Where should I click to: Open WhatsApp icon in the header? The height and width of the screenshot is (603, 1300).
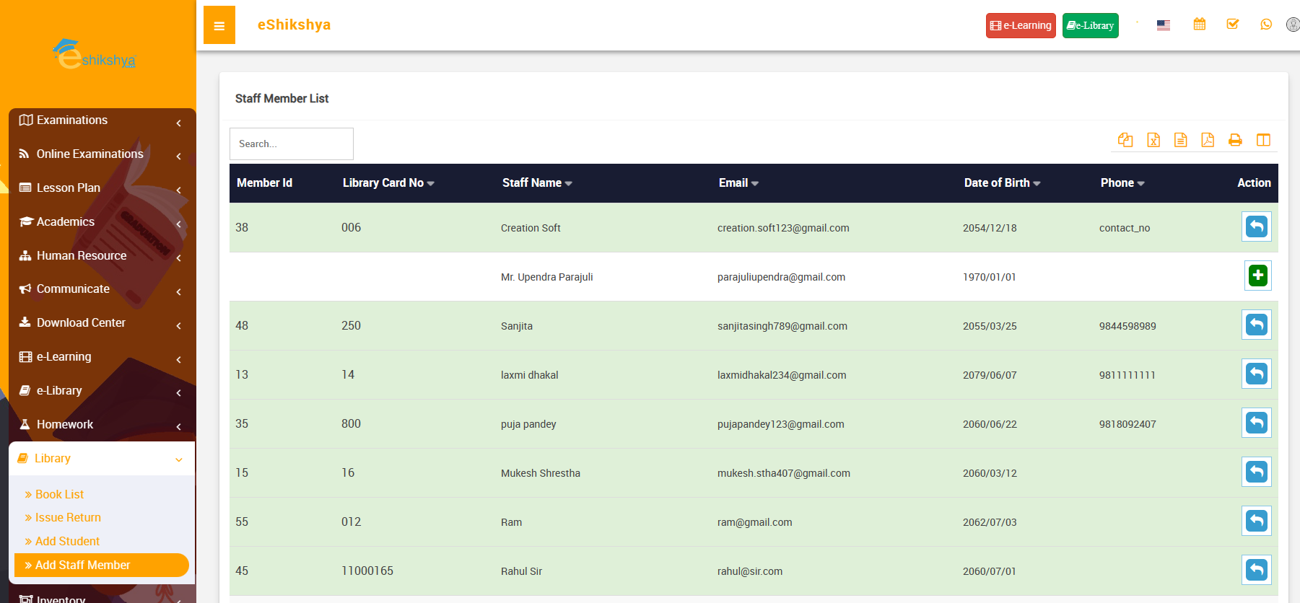coord(1265,25)
